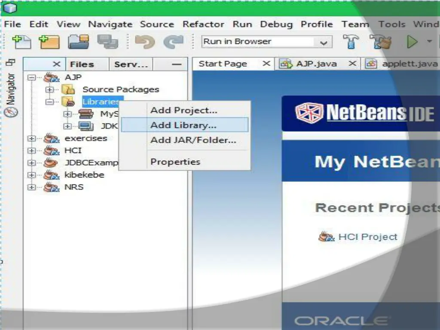
Task: Click the AJP.java tab file icon
Action: click(286, 64)
